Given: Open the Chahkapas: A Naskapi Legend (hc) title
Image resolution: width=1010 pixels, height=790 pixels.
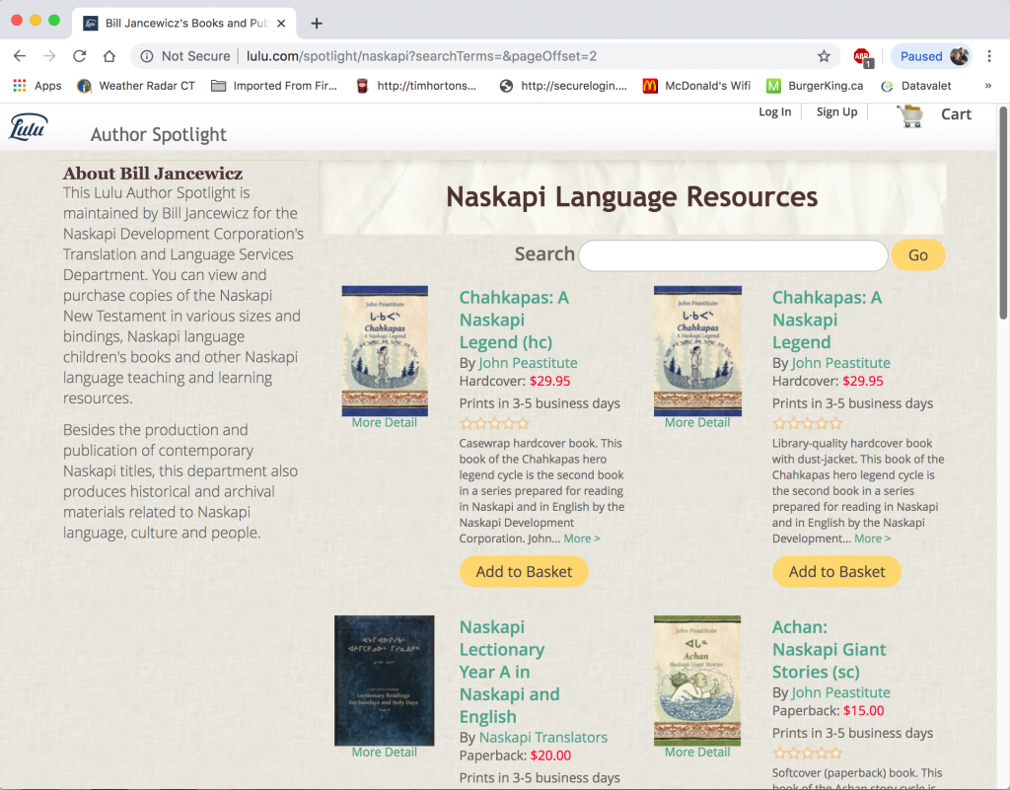Looking at the screenshot, I should 514,320.
